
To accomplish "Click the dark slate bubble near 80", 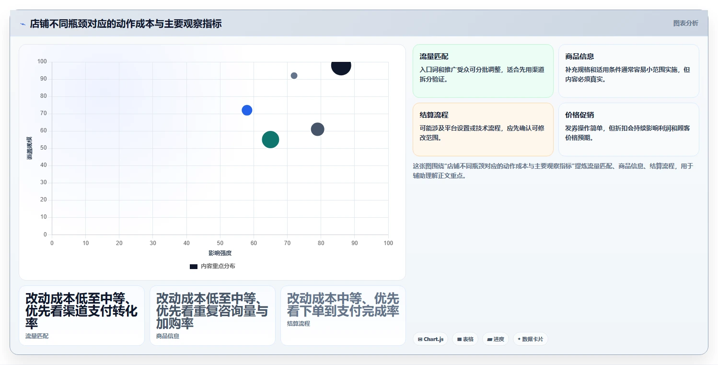I will click(x=317, y=129).
